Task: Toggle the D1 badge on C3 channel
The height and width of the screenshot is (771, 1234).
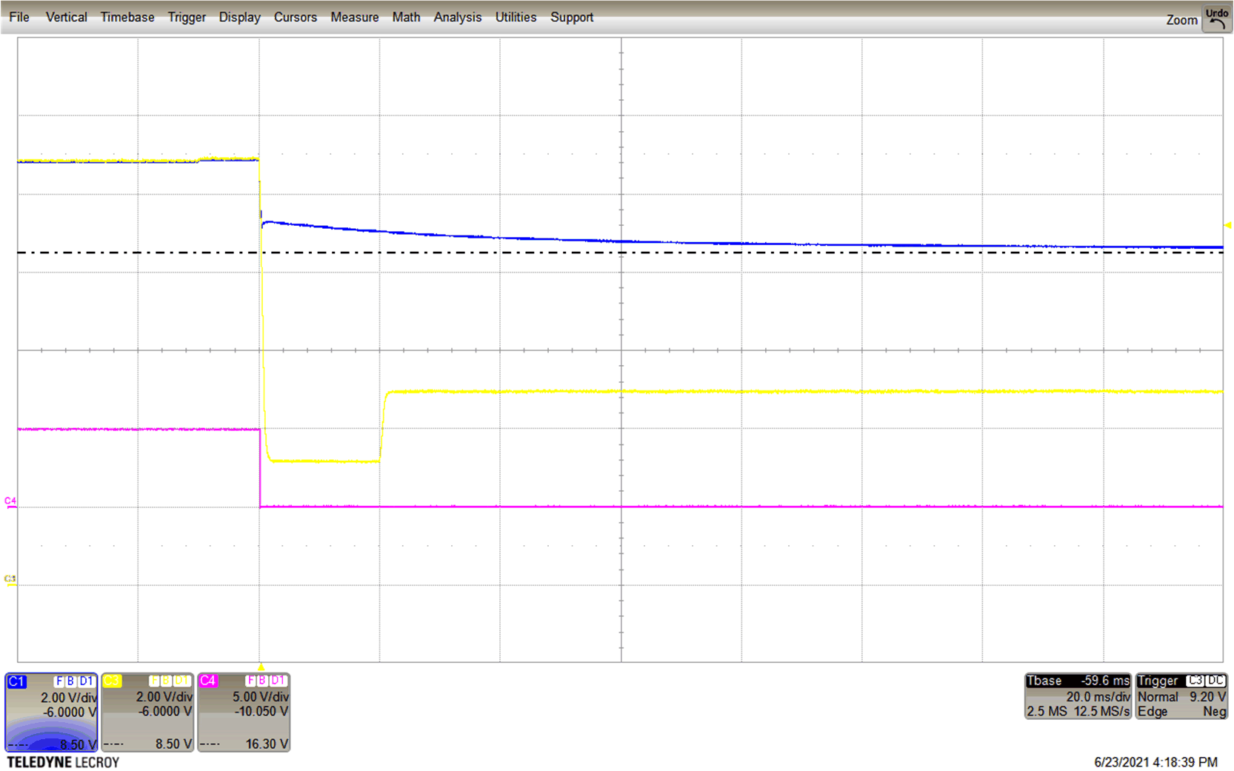Action: [180, 681]
